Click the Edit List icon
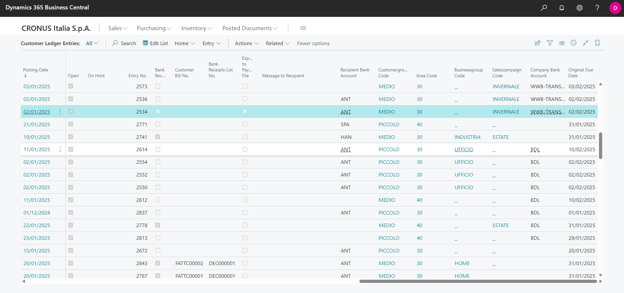This screenshot has height=293, width=624. pyautogui.click(x=146, y=43)
